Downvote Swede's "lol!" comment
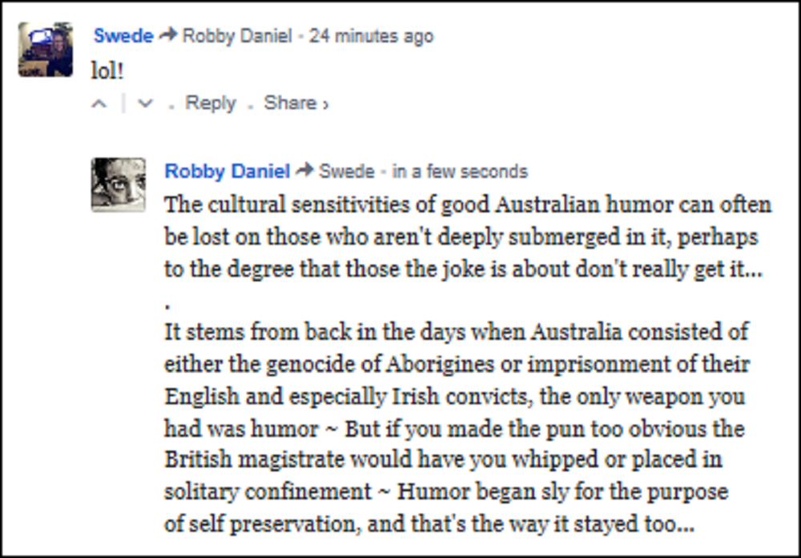 click(x=145, y=104)
